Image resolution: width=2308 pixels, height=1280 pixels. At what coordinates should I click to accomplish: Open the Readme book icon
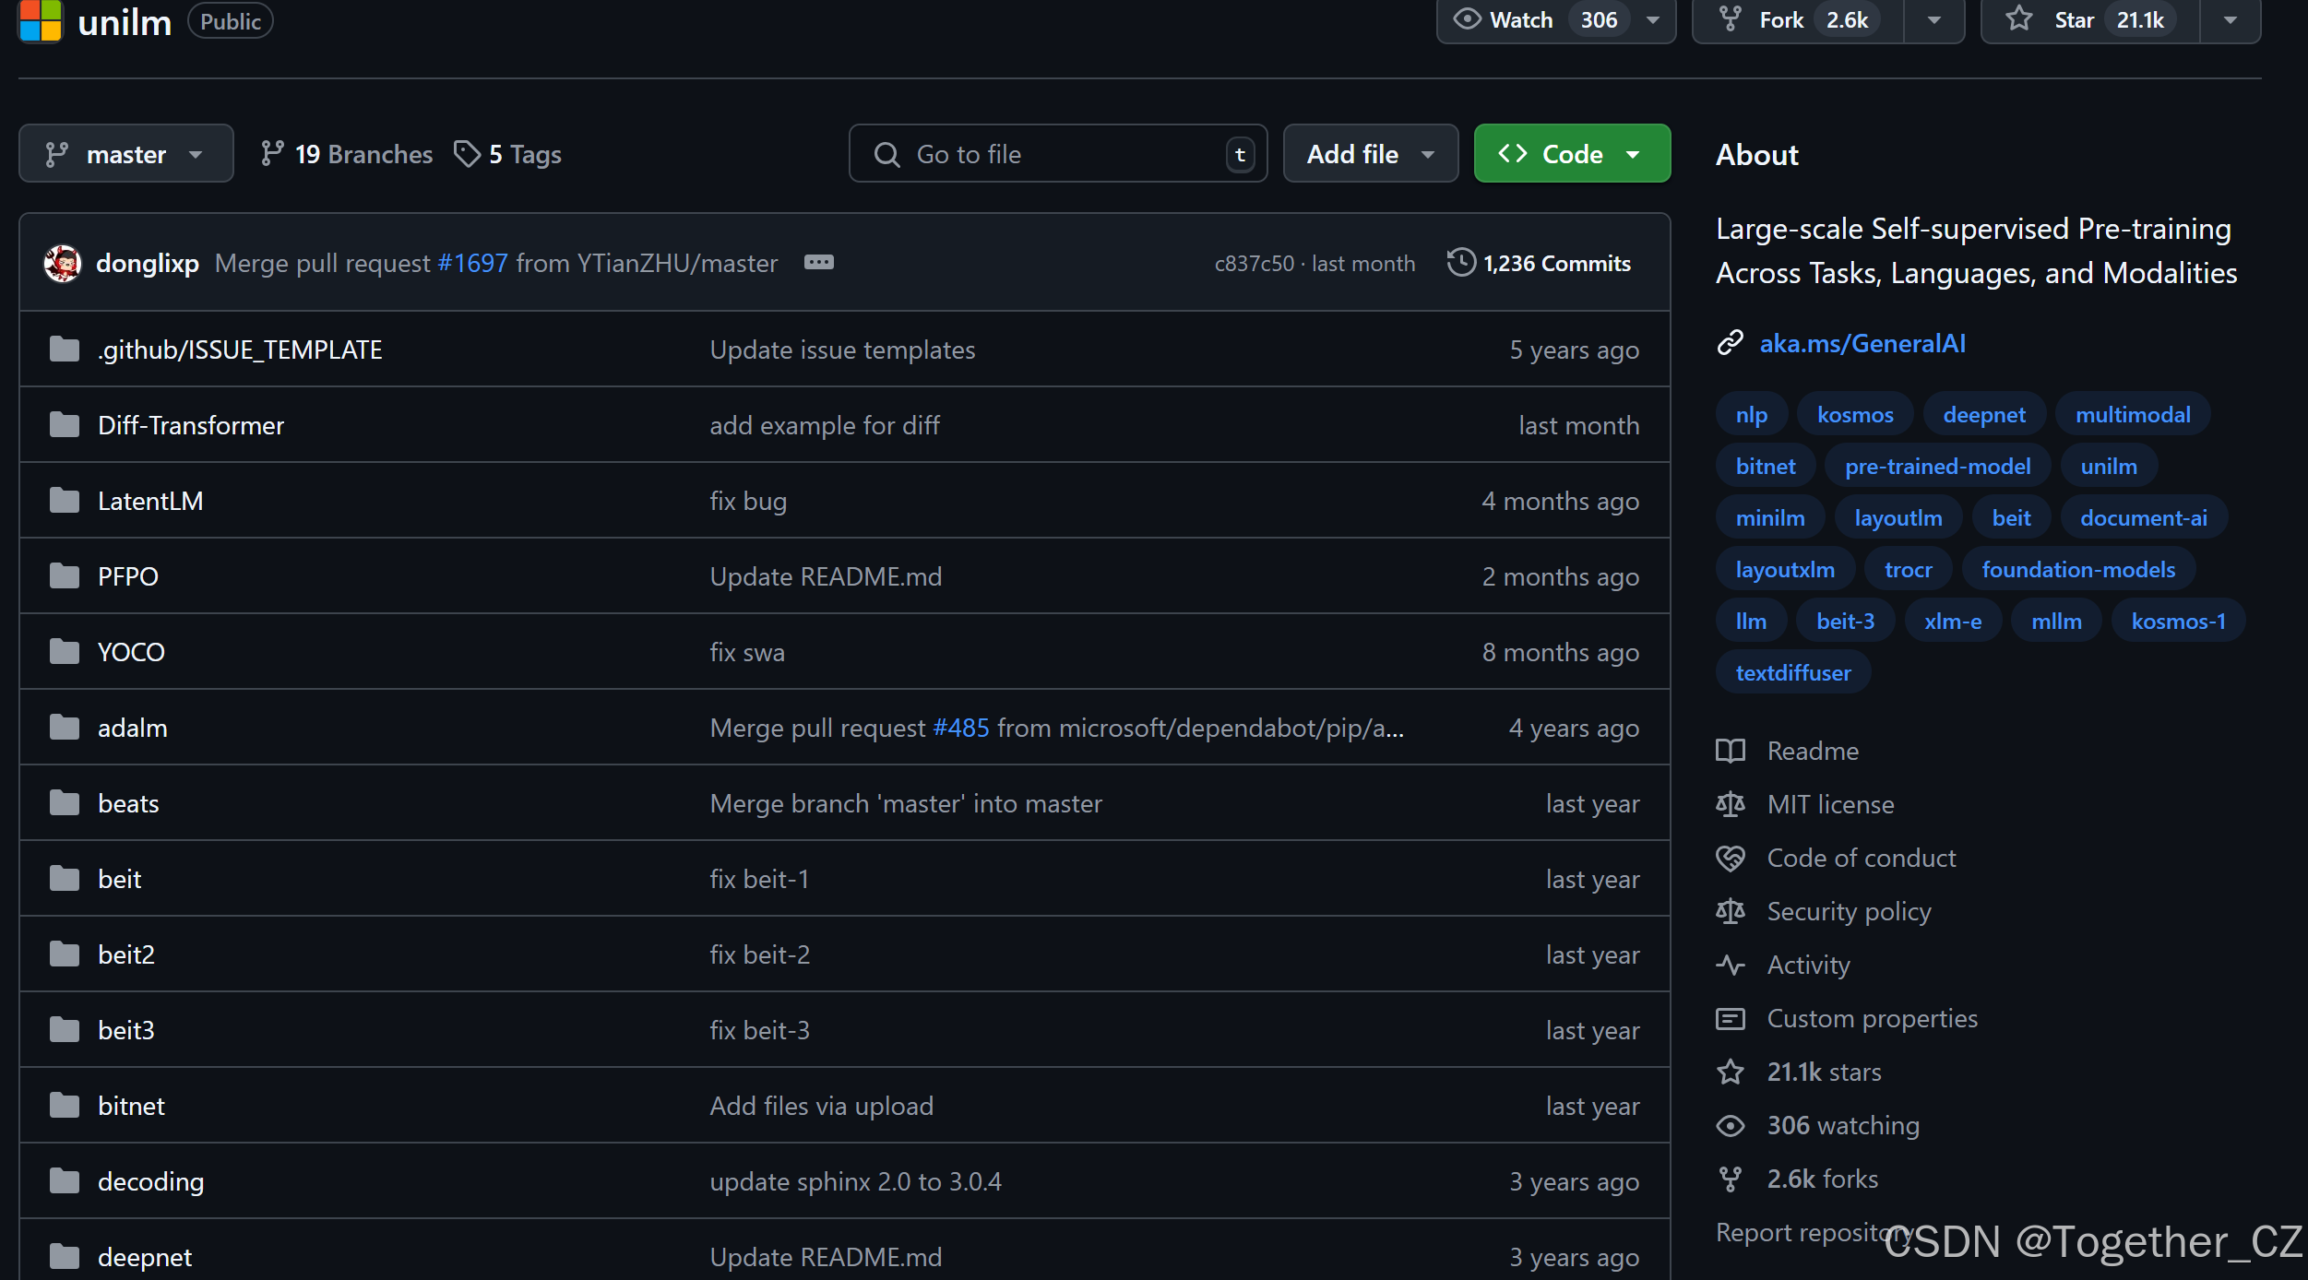tap(1730, 751)
